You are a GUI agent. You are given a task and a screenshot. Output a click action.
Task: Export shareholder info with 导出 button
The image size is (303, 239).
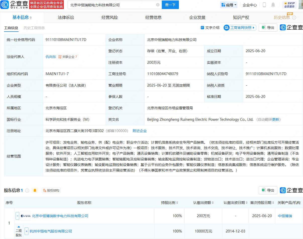[268, 190]
